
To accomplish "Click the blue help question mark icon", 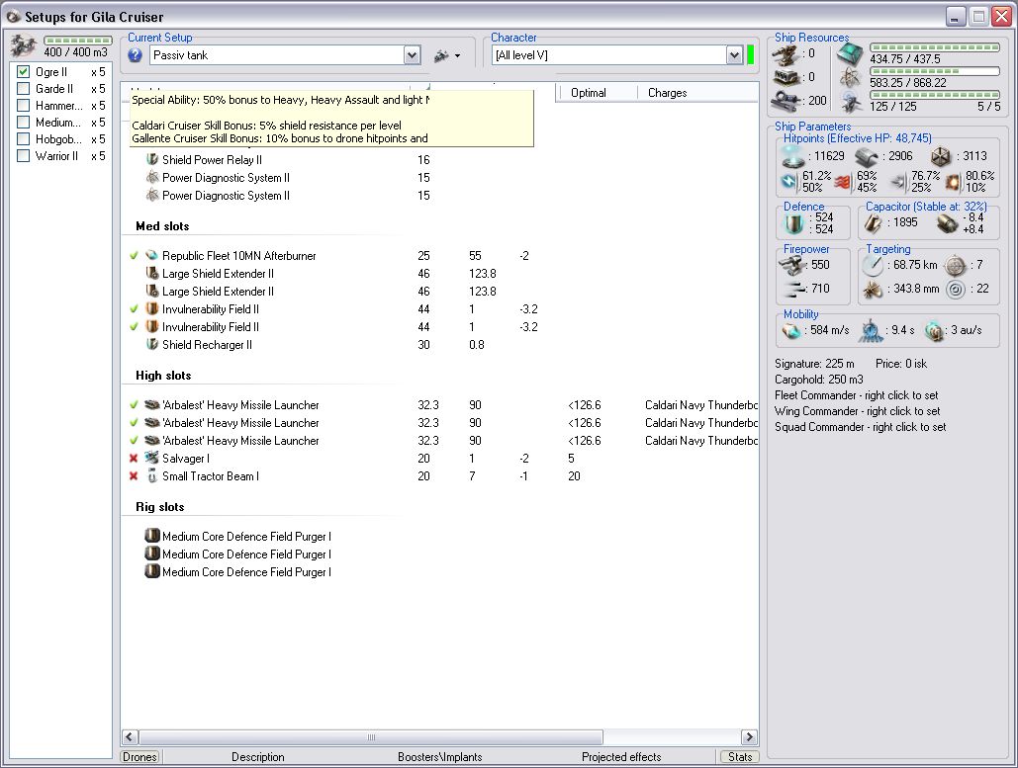I will coord(135,55).
